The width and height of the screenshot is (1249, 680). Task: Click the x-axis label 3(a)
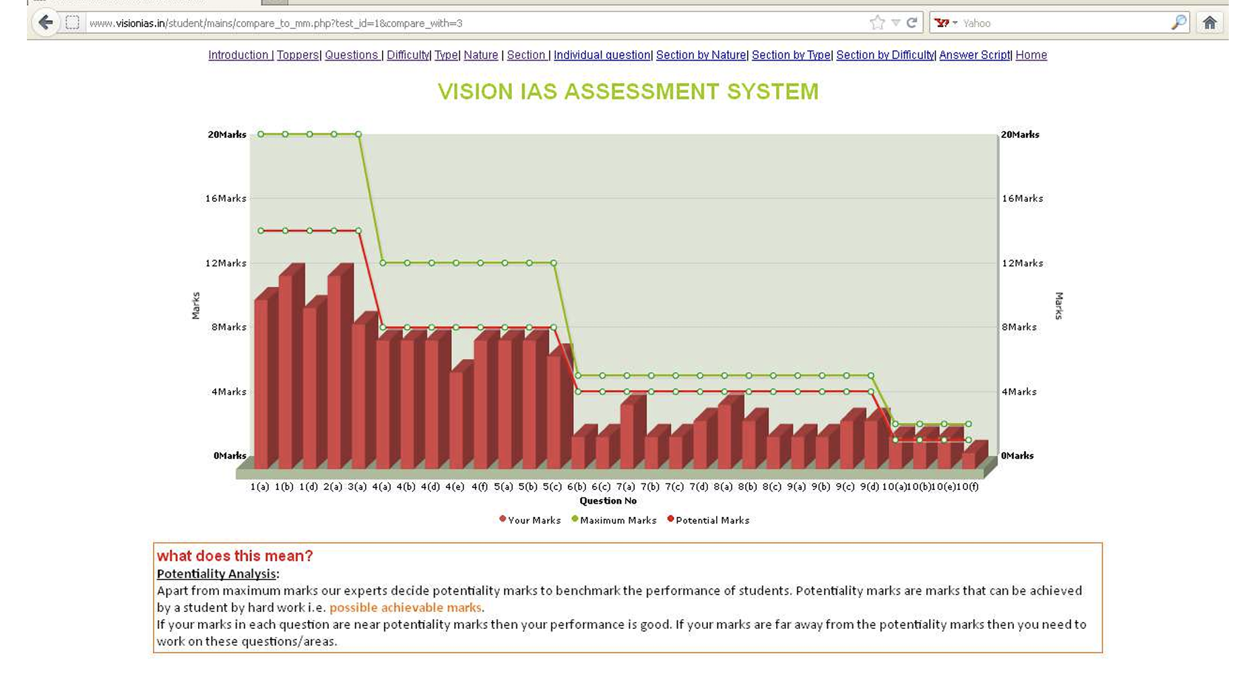[x=357, y=487]
